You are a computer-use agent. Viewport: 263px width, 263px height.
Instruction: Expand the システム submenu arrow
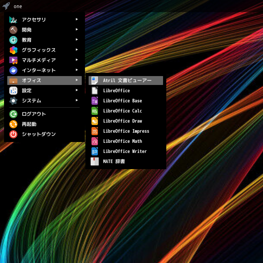76,100
